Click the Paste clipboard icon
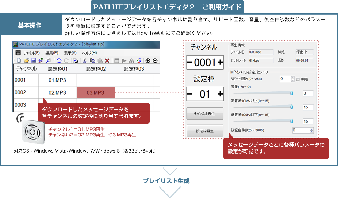 (100, 61)
